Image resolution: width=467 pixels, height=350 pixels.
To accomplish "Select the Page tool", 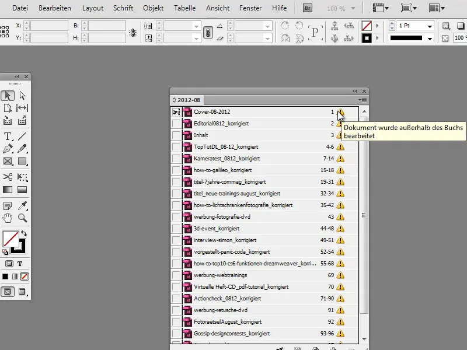I will tap(8, 108).
